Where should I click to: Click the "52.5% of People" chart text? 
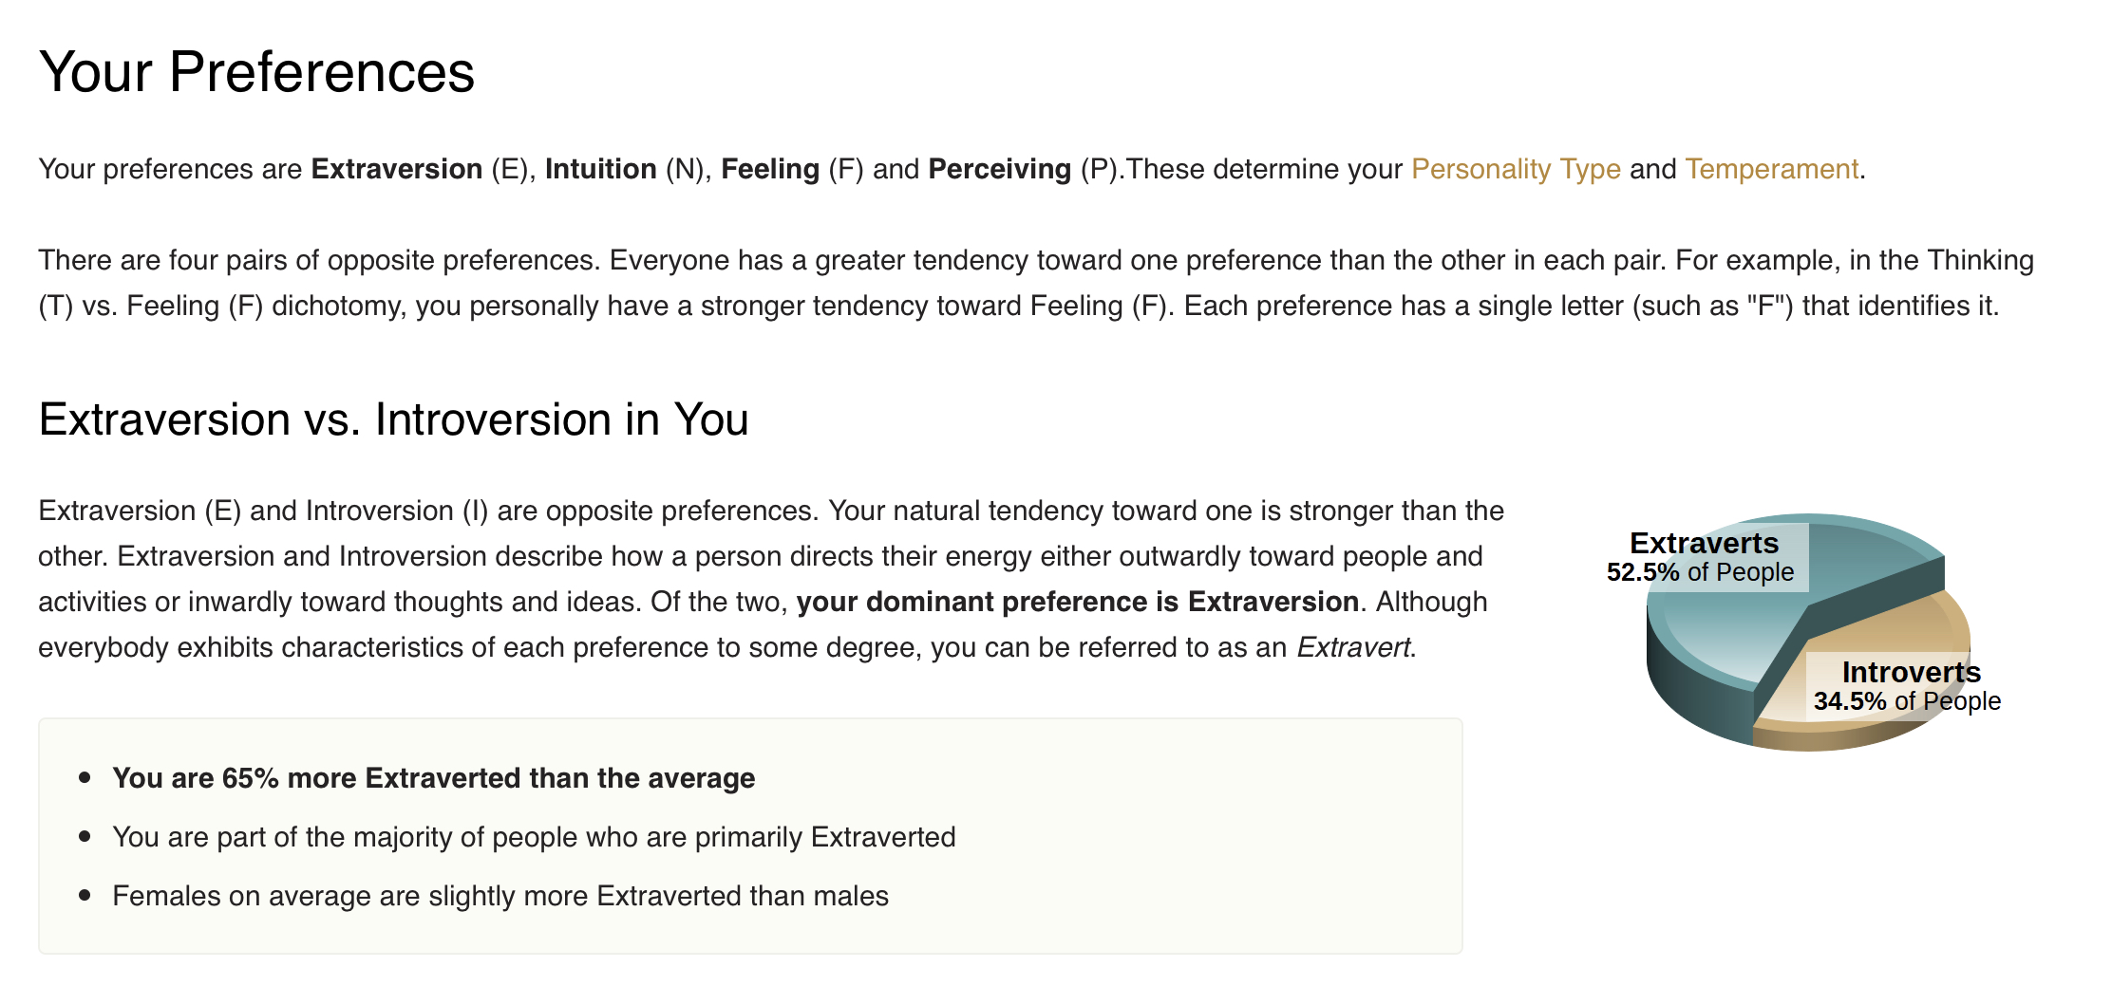click(x=1700, y=572)
